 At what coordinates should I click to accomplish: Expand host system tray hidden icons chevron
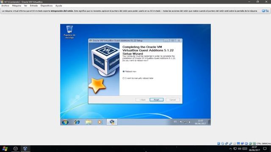tap(230, 149)
